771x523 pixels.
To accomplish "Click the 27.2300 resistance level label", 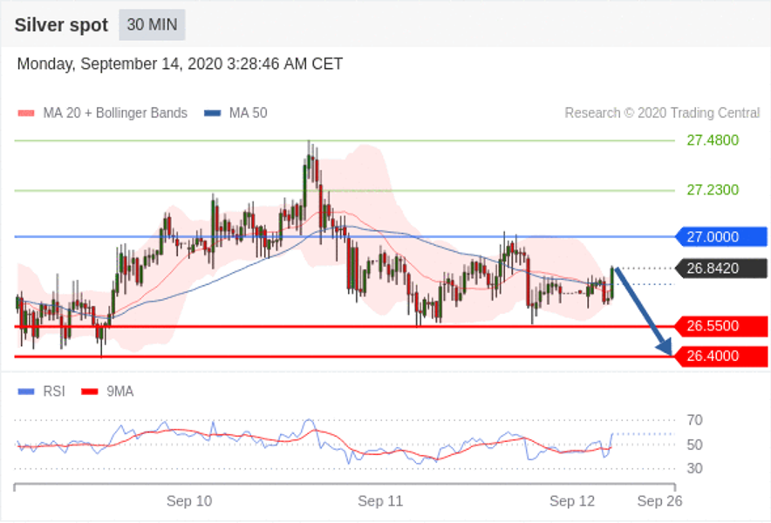I will click(x=713, y=190).
